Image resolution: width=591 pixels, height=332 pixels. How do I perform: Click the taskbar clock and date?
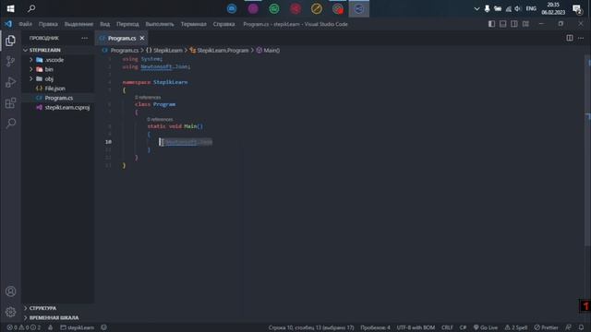coord(553,8)
